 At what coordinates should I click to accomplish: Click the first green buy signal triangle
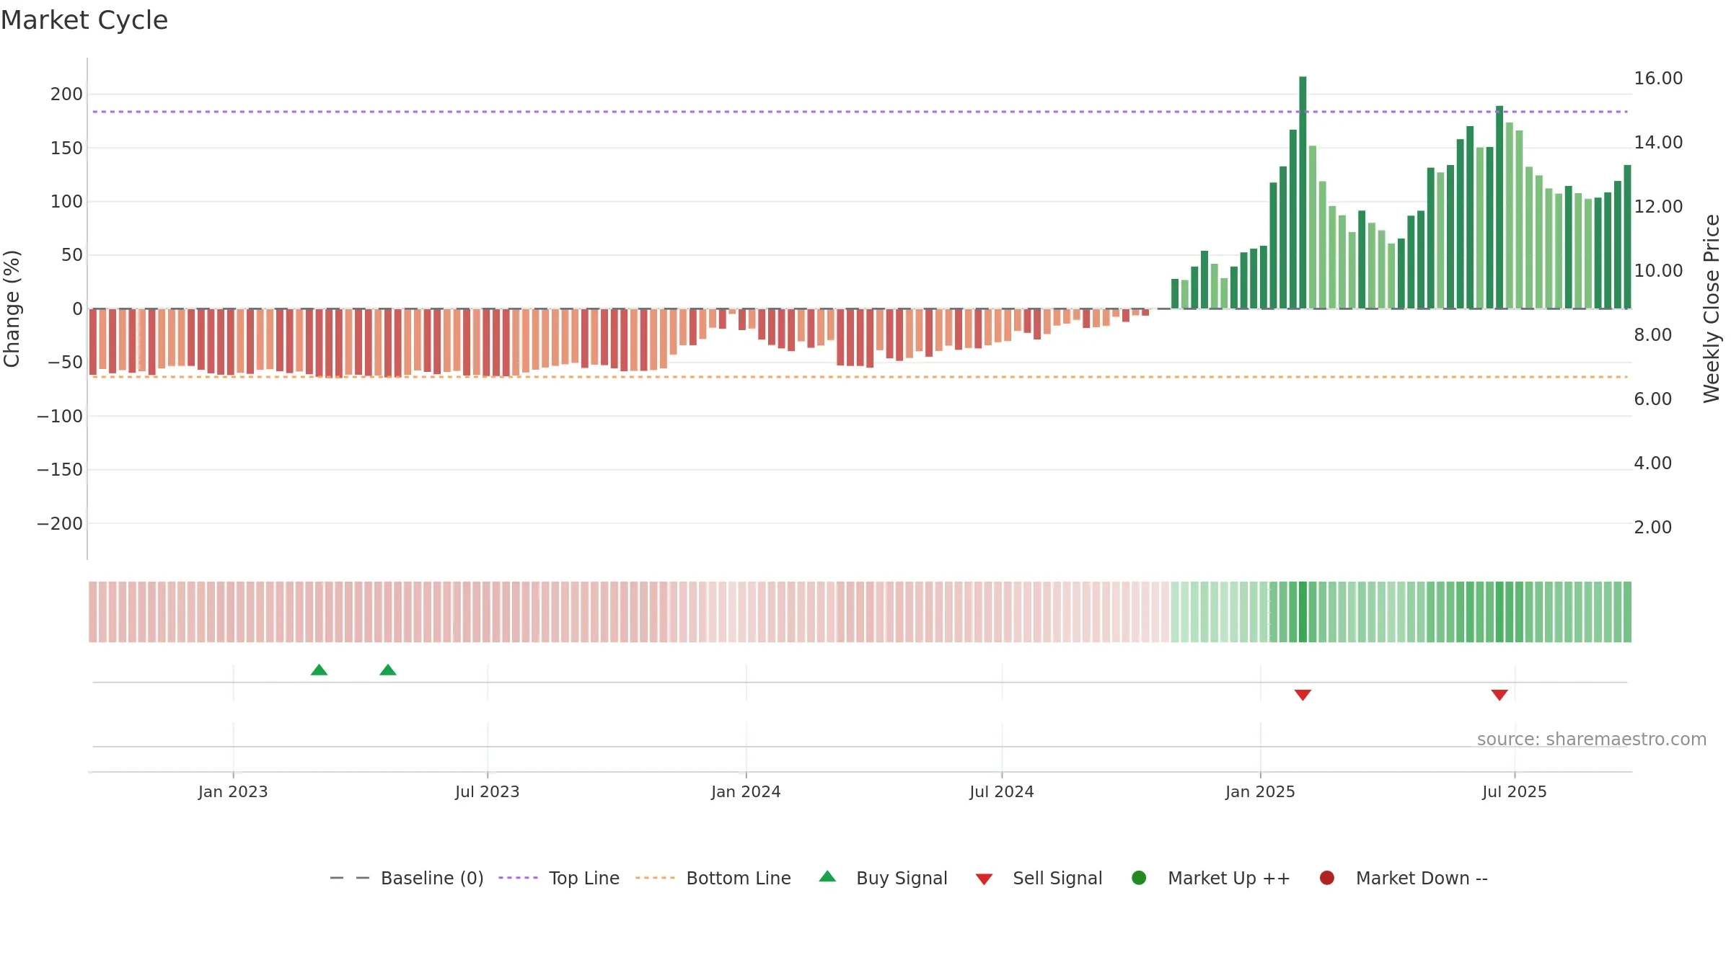click(319, 670)
